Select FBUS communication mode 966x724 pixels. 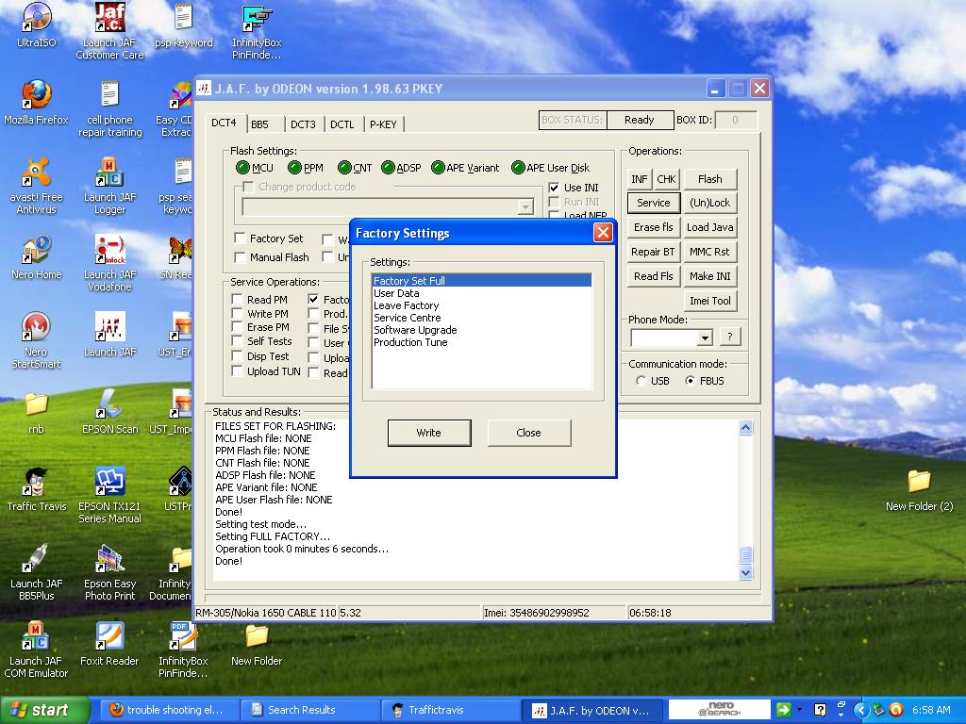coord(690,381)
